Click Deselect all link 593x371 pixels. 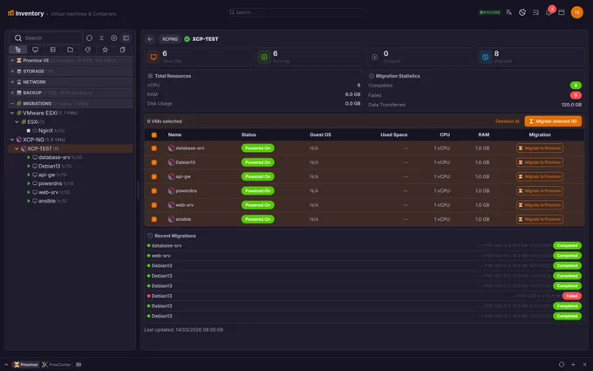pos(508,121)
